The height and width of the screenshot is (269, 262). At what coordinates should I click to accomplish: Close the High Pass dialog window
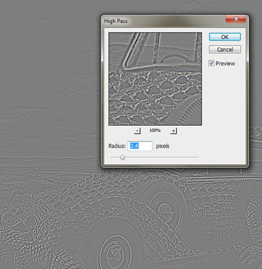pyautogui.click(x=236, y=19)
